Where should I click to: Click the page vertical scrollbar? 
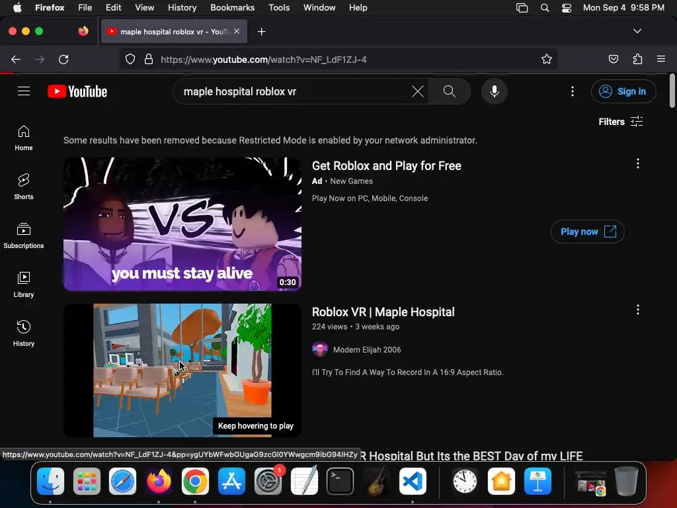click(x=672, y=91)
